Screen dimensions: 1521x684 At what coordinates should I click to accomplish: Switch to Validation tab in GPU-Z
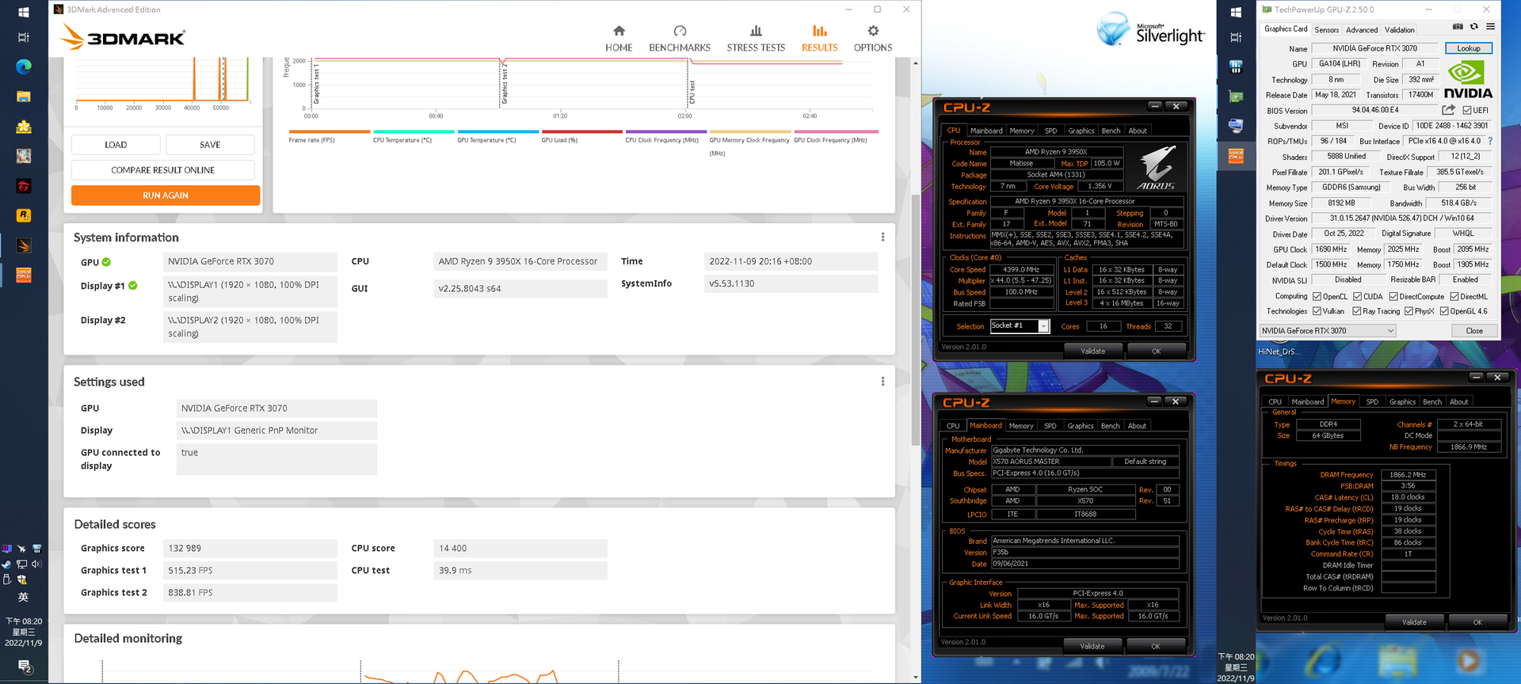1399,30
